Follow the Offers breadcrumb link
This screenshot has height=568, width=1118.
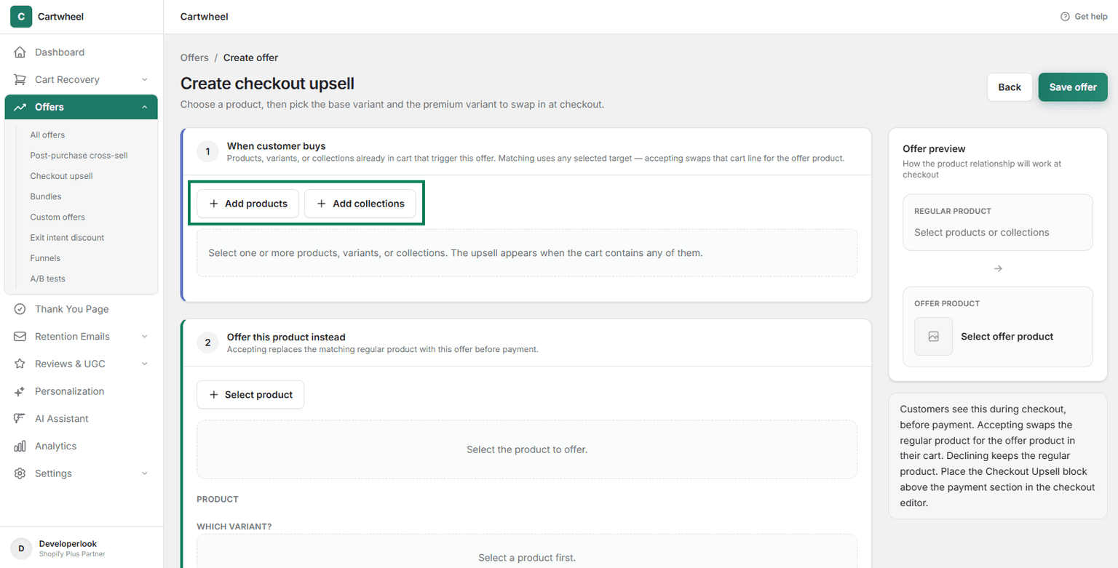pyautogui.click(x=194, y=57)
